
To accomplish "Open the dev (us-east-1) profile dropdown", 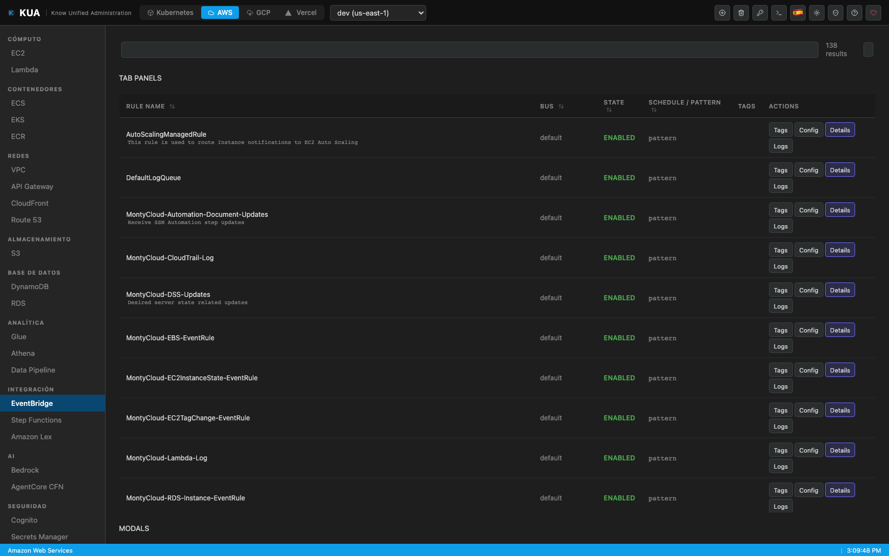I will pyautogui.click(x=378, y=13).
